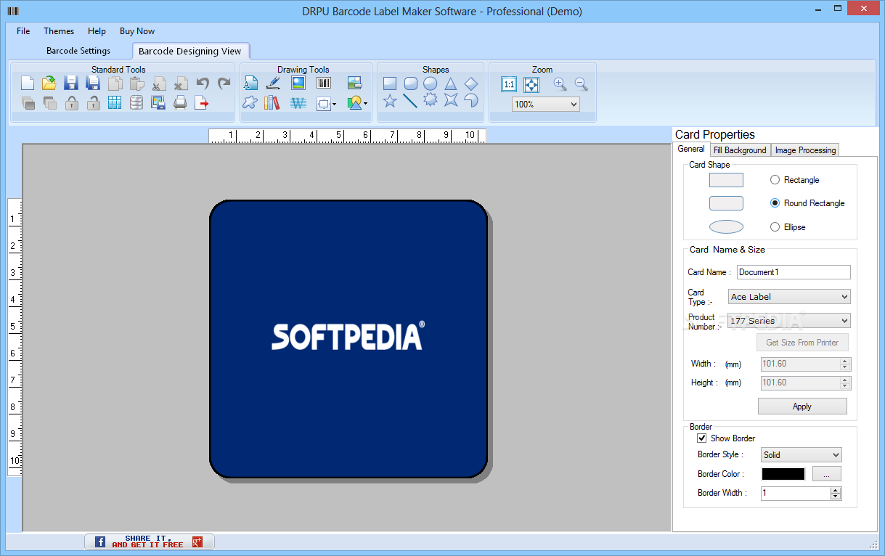Screen dimensions: 885x556
Task: Draw a four-point star shape
Action: (x=451, y=100)
